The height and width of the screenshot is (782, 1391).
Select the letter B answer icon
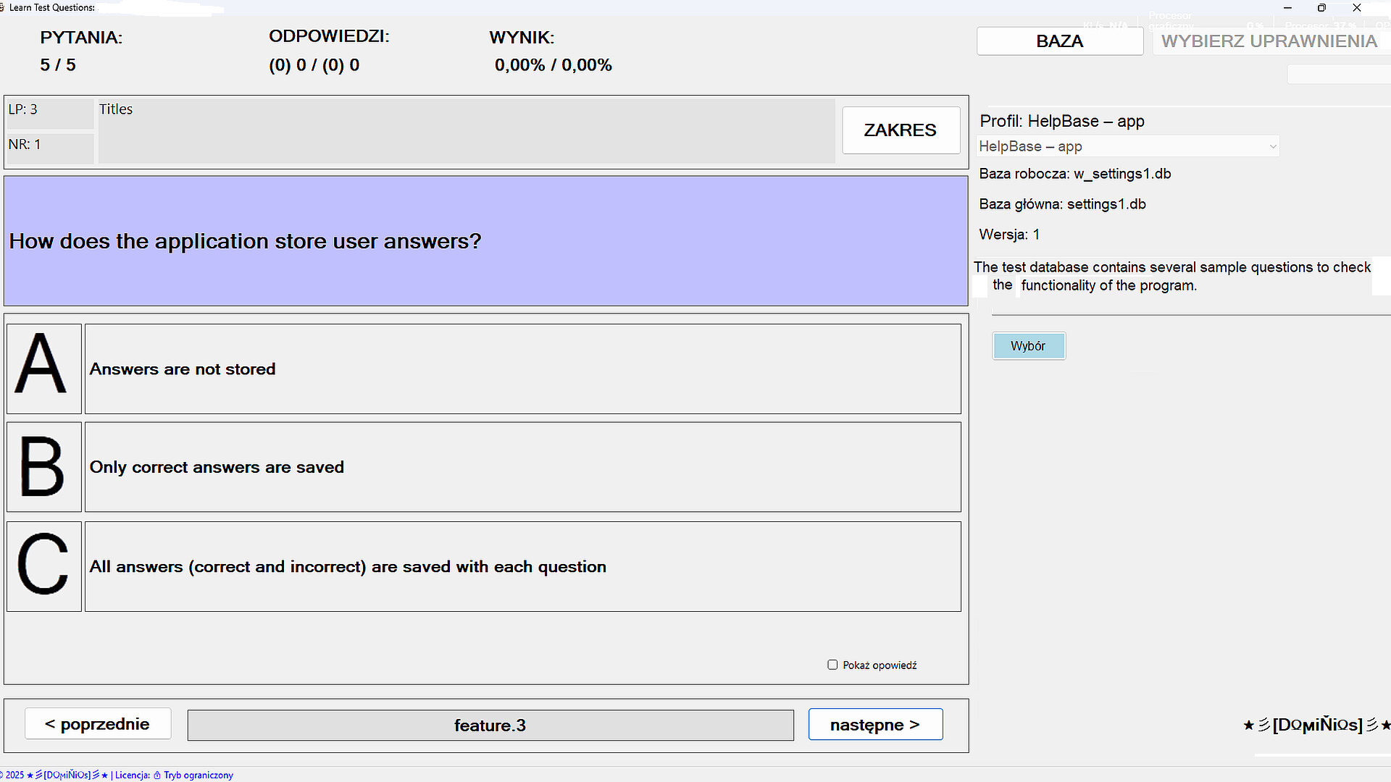(x=43, y=467)
